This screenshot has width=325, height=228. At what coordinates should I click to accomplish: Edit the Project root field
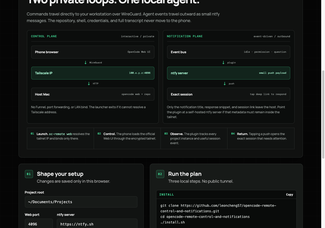point(81,202)
